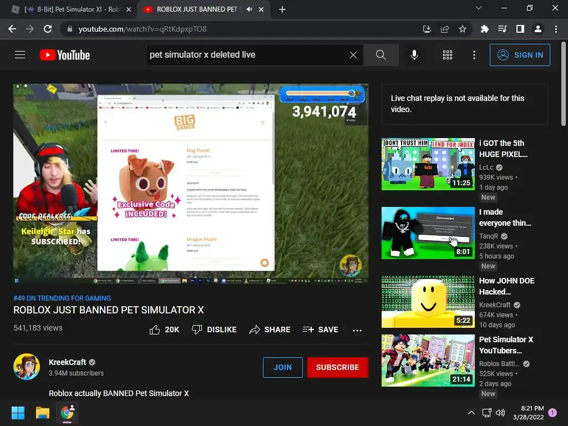The width and height of the screenshot is (568, 426).
Task: Open the notification badge in the taskbar corner
Action: (x=553, y=413)
